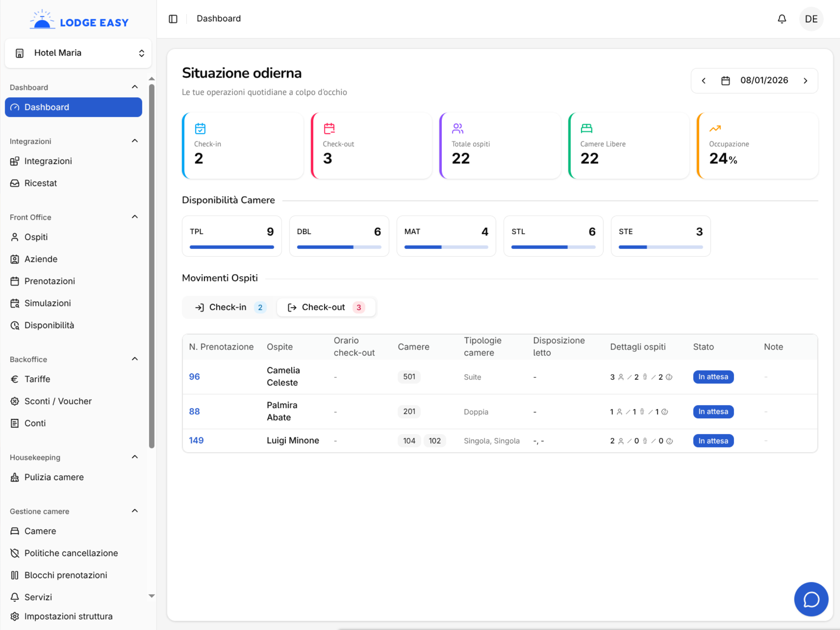This screenshot has width=840, height=630.
Task: Advance the date with the right arrow
Action: tap(805, 80)
